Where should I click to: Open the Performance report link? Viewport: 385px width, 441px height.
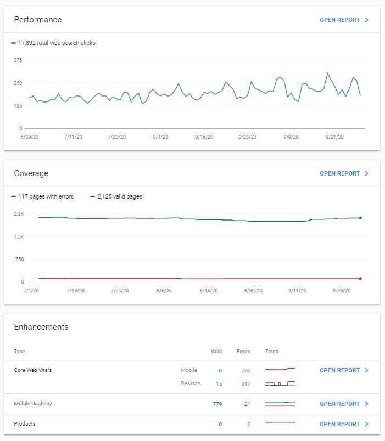[x=339, y=20]
